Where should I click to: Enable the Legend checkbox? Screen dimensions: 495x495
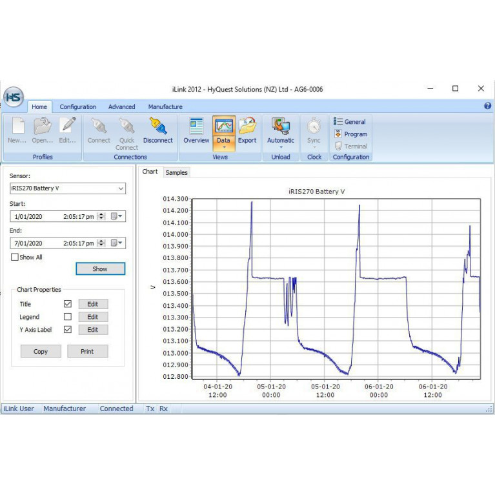(68, 317)
